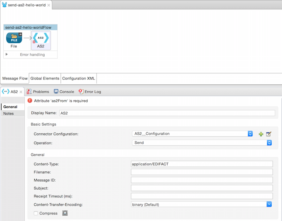The image size is (282, 221).
Task: Click the Filename input field
Action: point(202,172)
